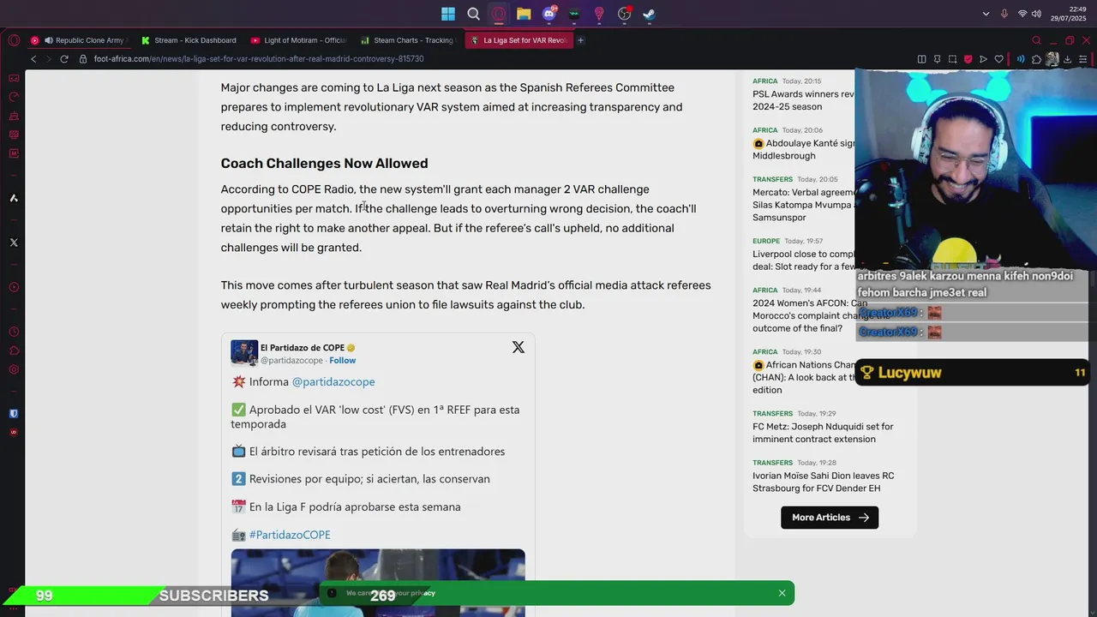Open the Easy Setup sliders icon
The image size is (1097, 617).
tap(1083, 59)
